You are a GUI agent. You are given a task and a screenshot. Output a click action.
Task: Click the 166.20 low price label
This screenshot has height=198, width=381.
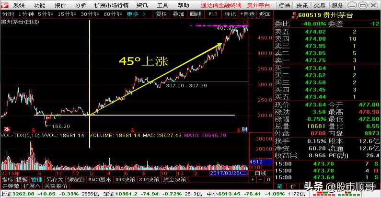coord(61,127)
